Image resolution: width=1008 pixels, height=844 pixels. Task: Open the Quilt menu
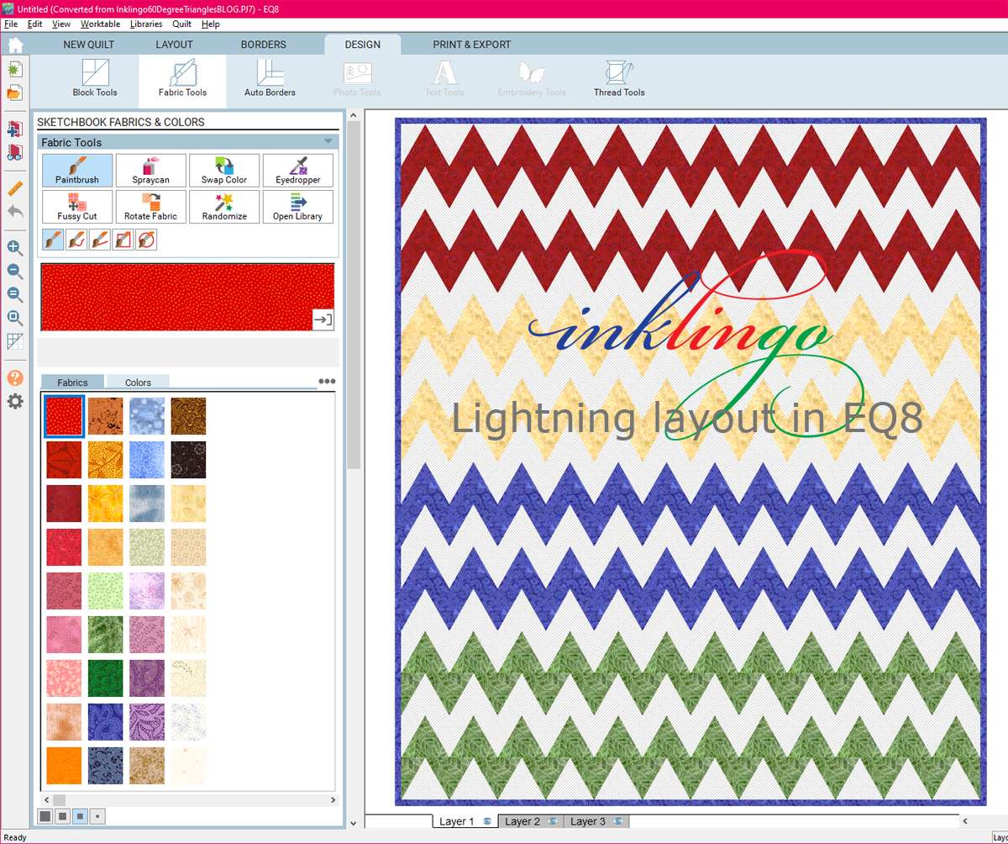(x=182, y=24)
